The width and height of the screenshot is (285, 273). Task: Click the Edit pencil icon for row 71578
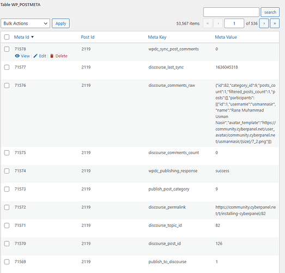click(35, 56)
